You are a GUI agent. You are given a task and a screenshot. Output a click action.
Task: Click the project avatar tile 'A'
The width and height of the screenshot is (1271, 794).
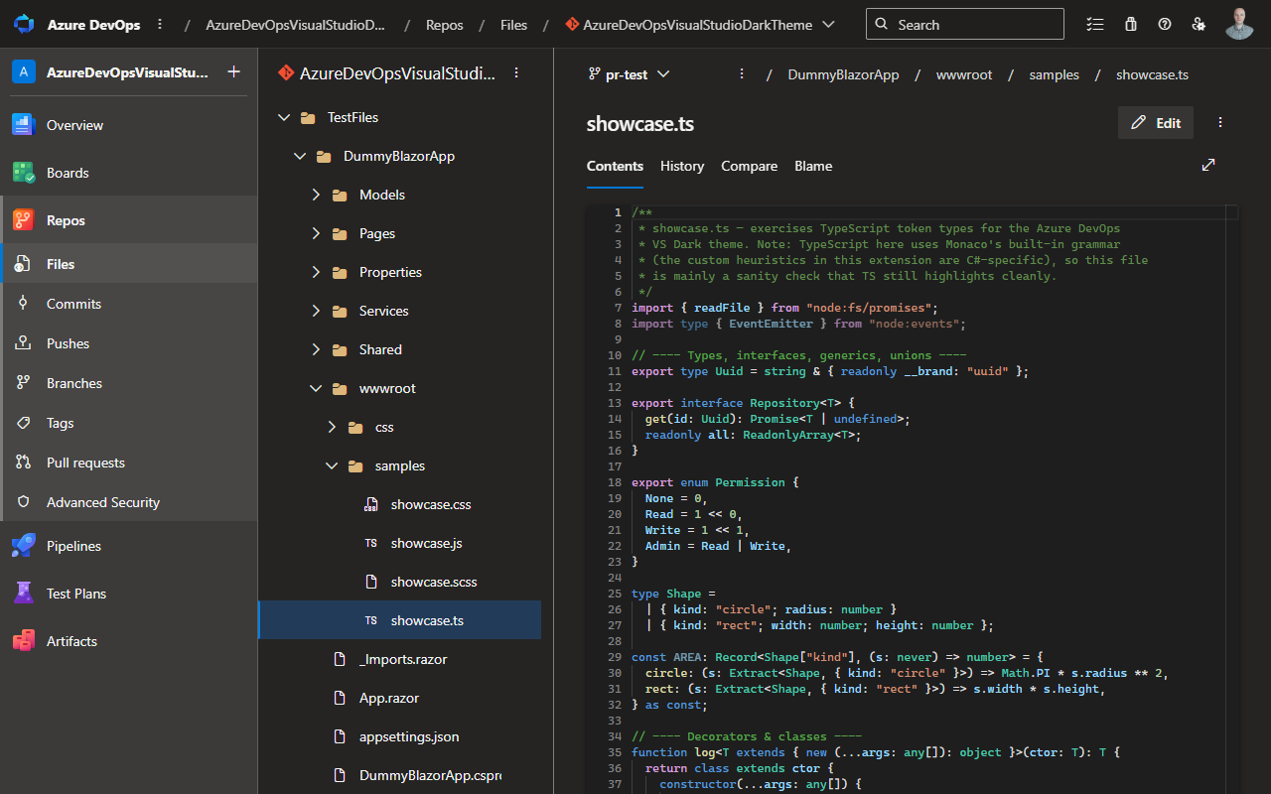(24, 71)
